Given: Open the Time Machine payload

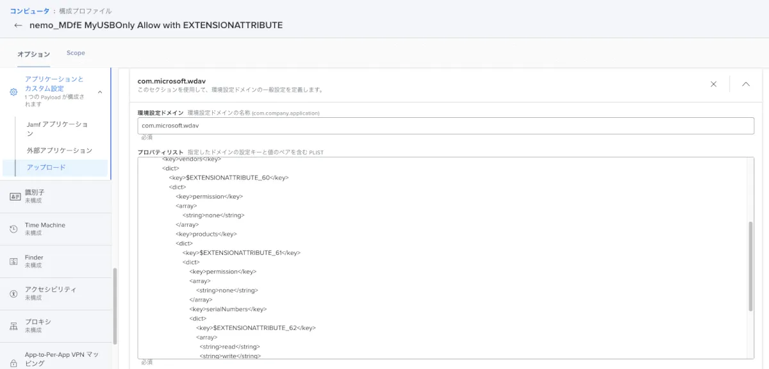Looking at the screenshot, I should click(x=55, y=229).
